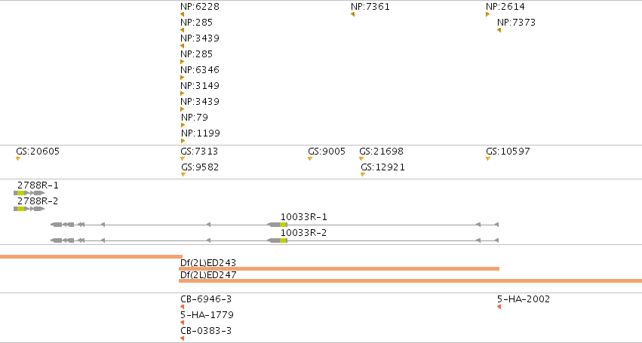The width and height of the screenshot is (642, 343).
Task: Click the 5-HA-1779 red triangle
Action: (x=183, y=323)
